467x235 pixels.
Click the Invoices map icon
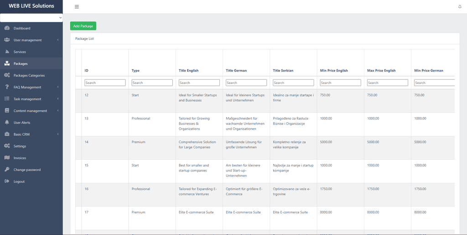7,158
